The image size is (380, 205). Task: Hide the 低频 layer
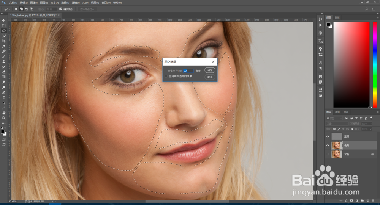(328, 145)
